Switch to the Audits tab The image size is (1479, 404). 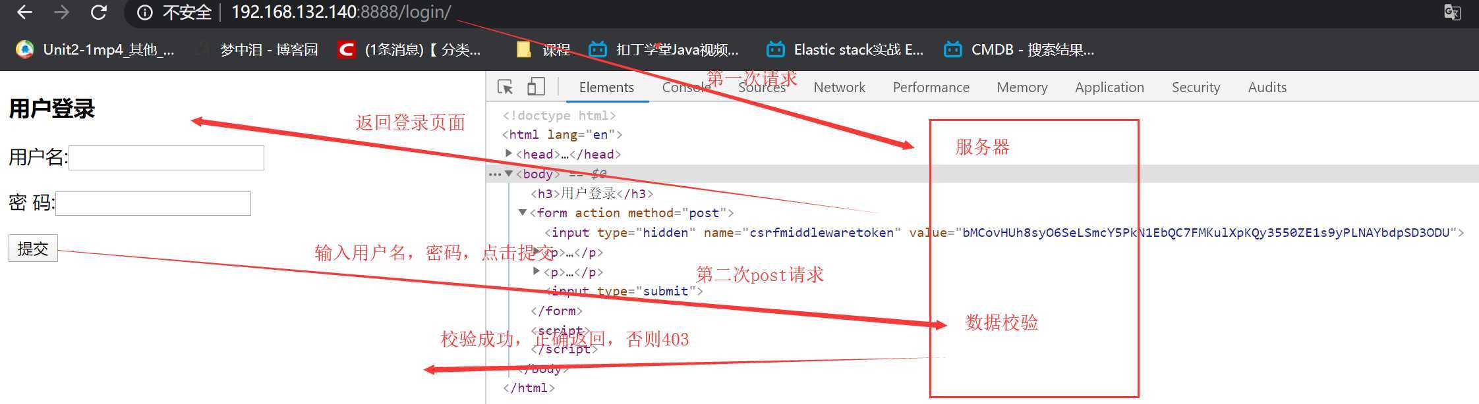click(x=1267, y=87)
